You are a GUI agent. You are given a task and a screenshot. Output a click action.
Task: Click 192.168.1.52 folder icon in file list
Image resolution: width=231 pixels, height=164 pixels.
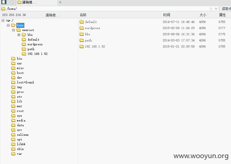[x=82, y=46]
